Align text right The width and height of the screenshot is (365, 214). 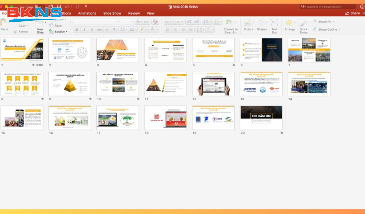point(183,30)
